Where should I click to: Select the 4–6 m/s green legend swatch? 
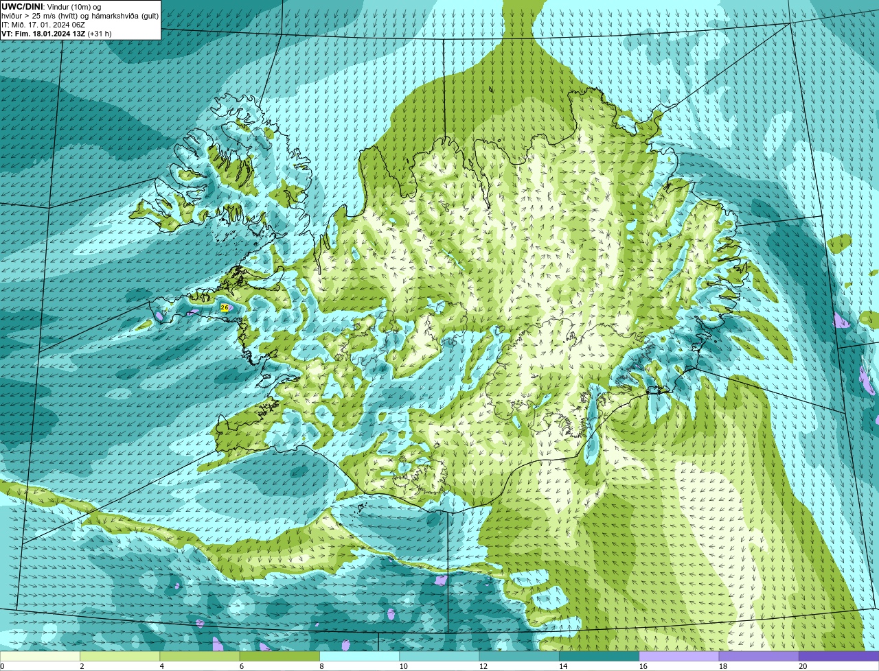pyautogui.click(x=200, y=656)
